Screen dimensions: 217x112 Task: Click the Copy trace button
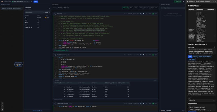pyautogui.click(x=191, y=59)
